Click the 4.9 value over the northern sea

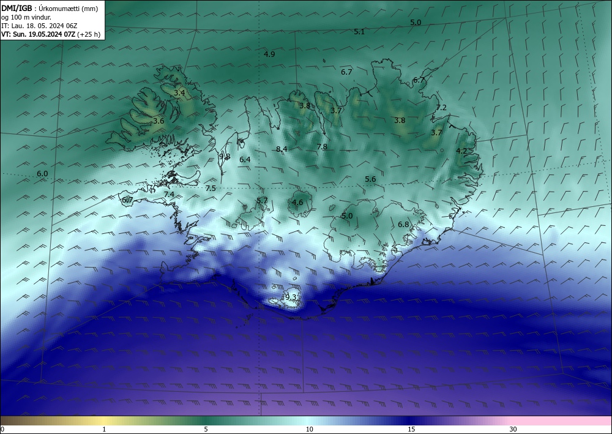coord(269,54)
